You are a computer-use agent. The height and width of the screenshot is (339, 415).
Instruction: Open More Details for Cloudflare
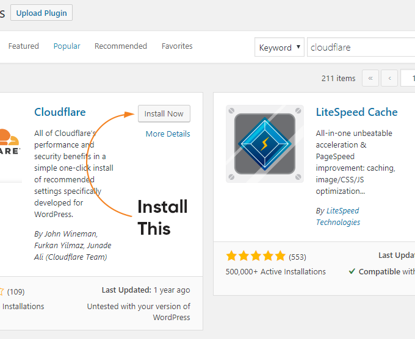point(168,134)
